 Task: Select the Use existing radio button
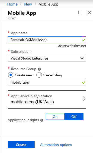pos(39,75)
